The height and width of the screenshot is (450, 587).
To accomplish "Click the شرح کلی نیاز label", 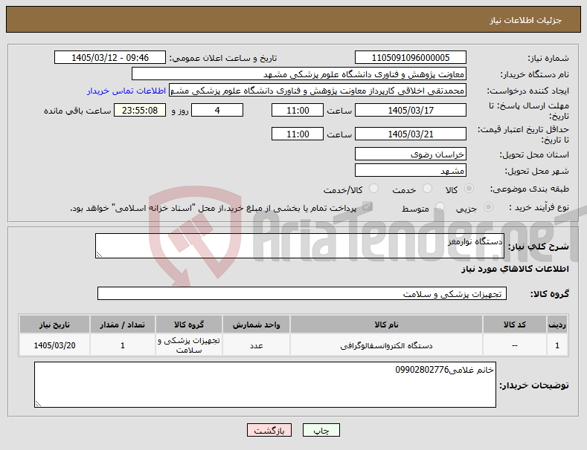I will pyautogui.click(x=539, y=247).
